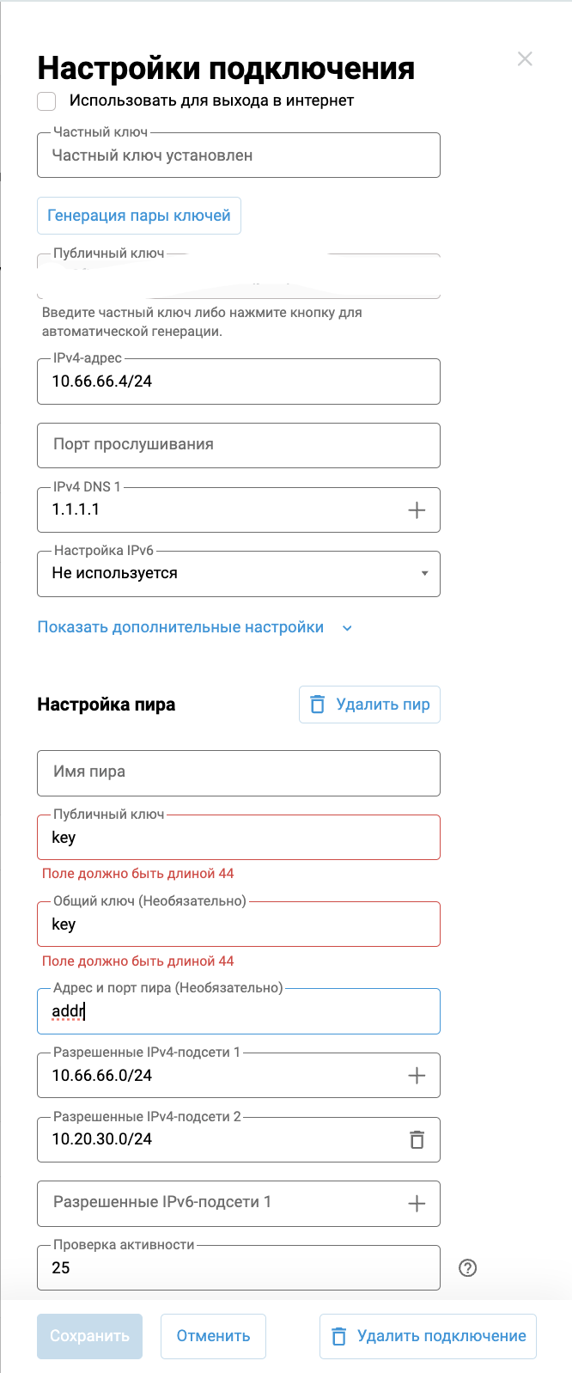Click the plus icon in IPv4 DNS 1 field

[x=417, y=510]
